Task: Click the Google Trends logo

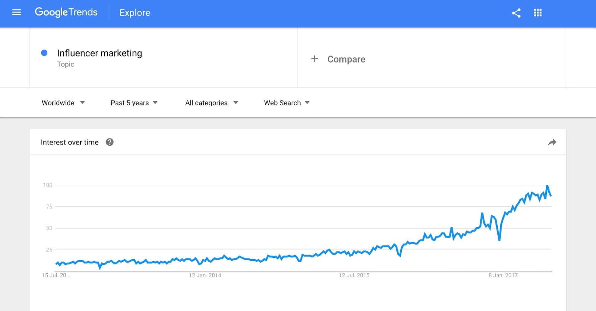Action: click(66, 12)
